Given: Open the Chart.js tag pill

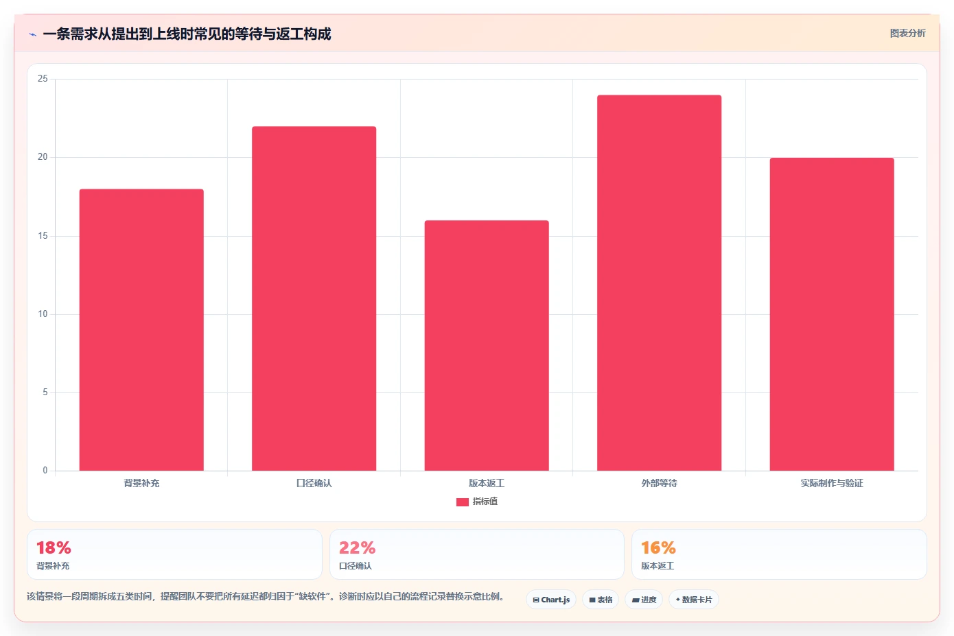Looking at the screenshot, I should point(551,600).
